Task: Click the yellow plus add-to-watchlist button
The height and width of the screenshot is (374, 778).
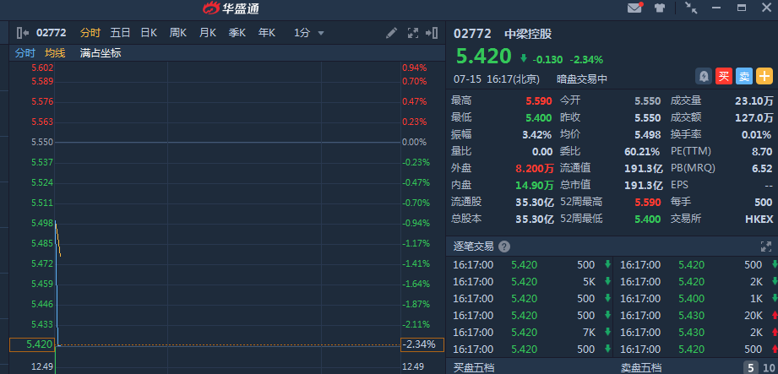Action: 764,76
